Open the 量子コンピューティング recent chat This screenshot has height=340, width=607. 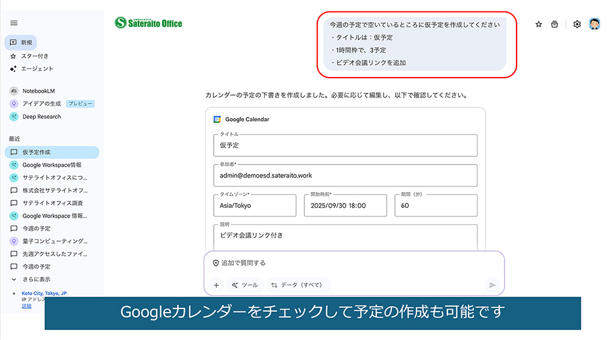pos(55,241)
